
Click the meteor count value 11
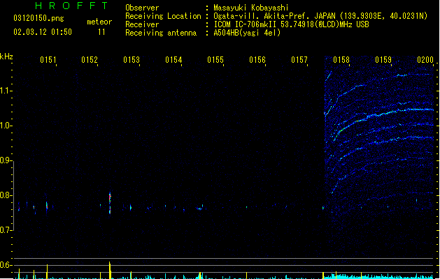pos(101,32)
